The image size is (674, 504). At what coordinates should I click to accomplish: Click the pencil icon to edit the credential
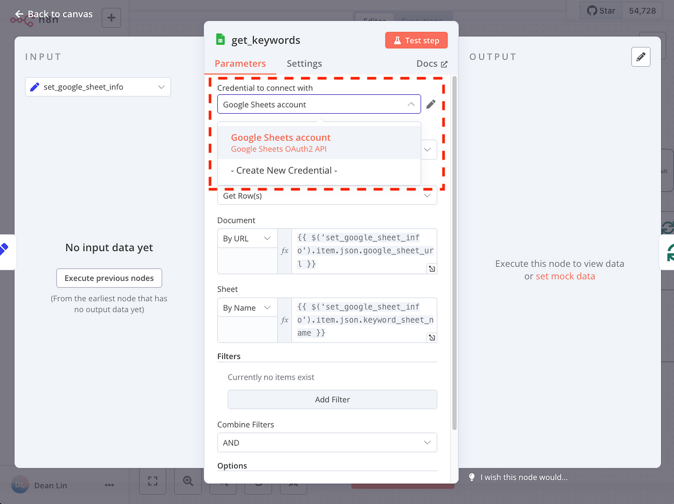click(x=430, y=105)
